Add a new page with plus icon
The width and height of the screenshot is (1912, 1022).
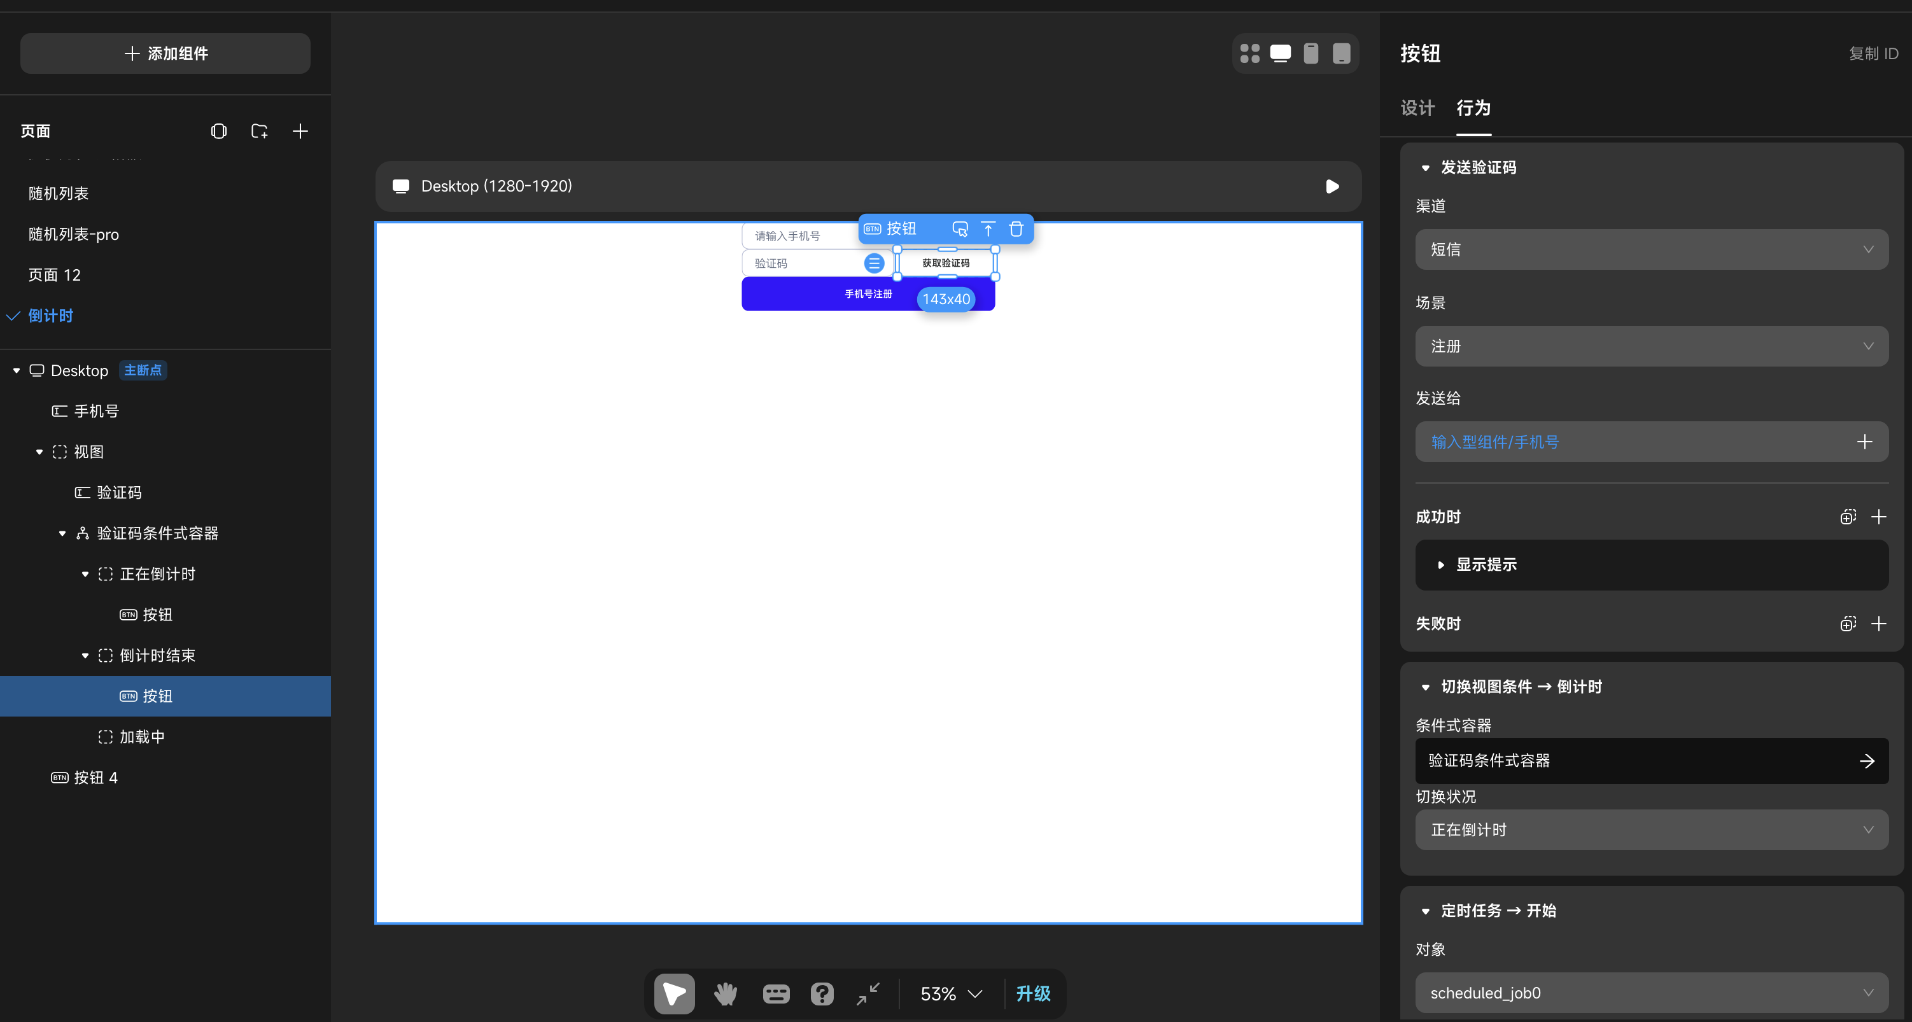pos(300,131)
